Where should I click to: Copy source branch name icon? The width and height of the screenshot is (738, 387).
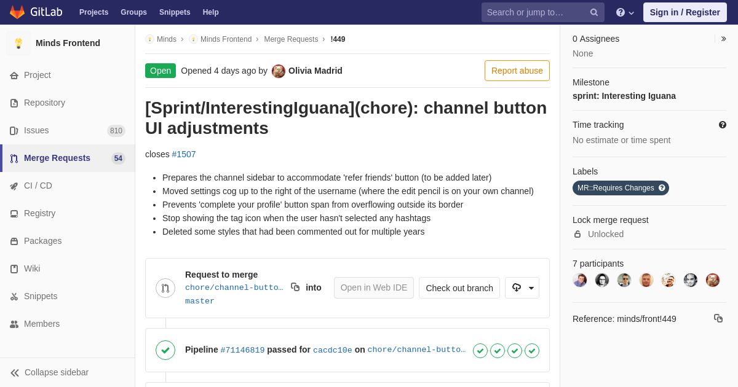click(x=295, y=287)
